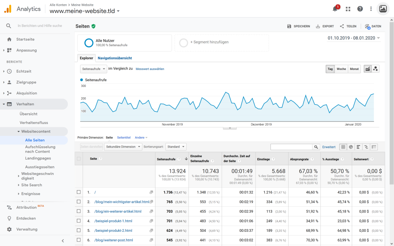Expand the date range 01.10.2019 - 08.01.2020 picker
This screenshot has width=394, height=246.
click(354, 38)
